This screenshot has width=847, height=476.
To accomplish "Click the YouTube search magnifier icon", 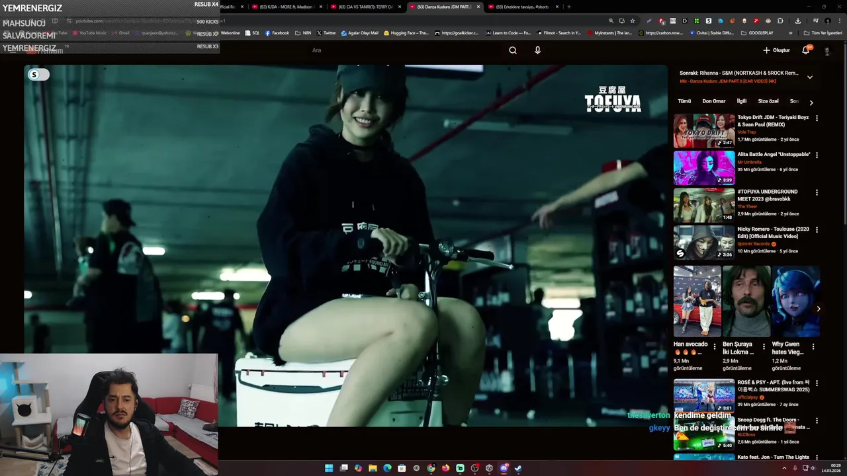I will [513, 50].
